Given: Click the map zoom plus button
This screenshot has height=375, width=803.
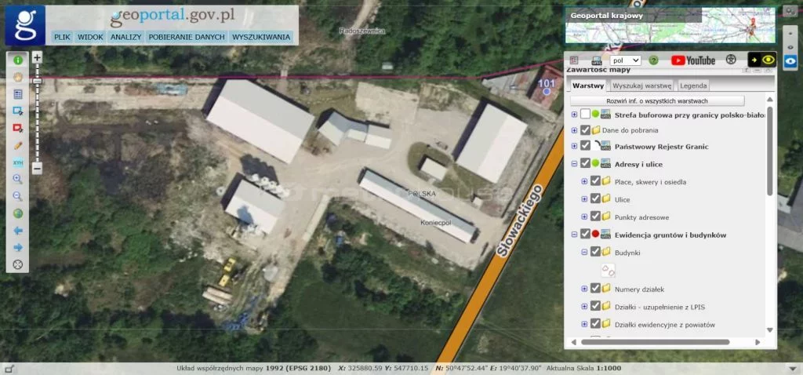Looking at the screenshot, I should click(x=37, y=58).
